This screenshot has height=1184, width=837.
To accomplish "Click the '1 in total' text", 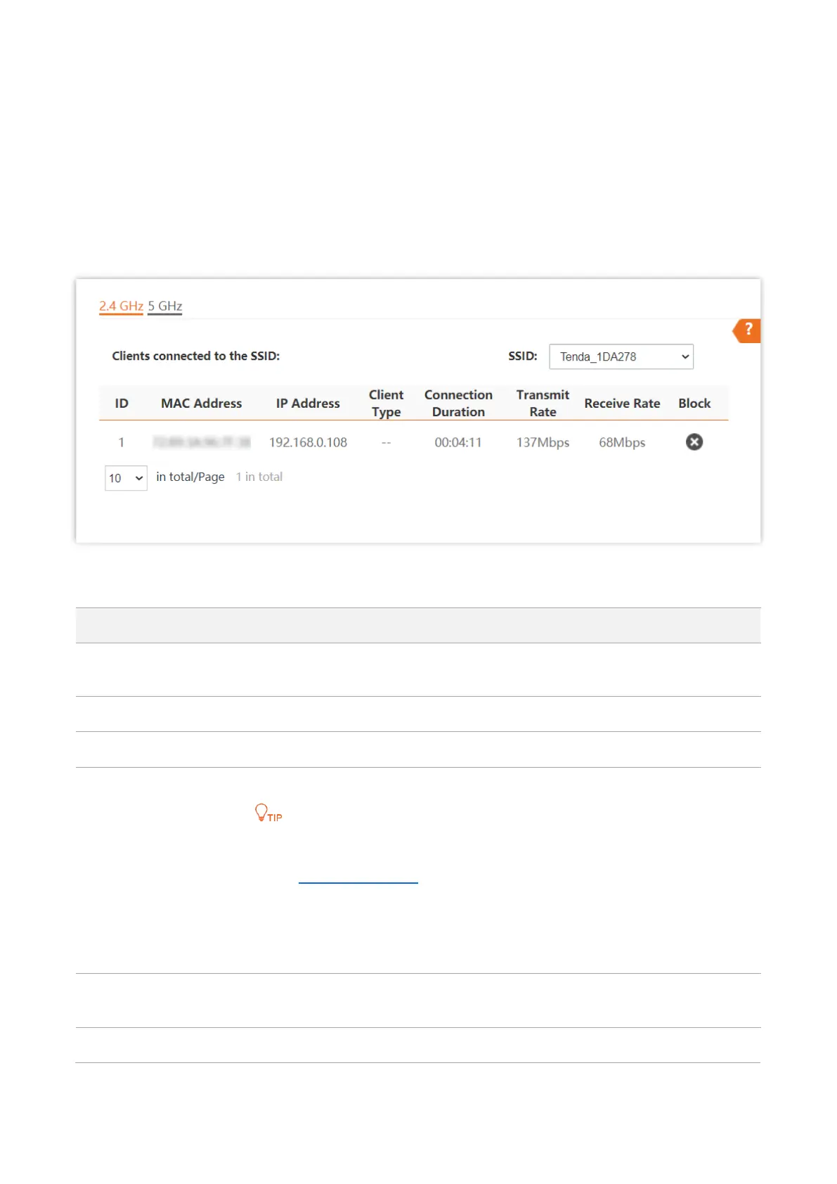I will (x=259, y=477).
